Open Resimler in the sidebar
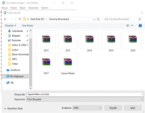 [x=15, y=40]
